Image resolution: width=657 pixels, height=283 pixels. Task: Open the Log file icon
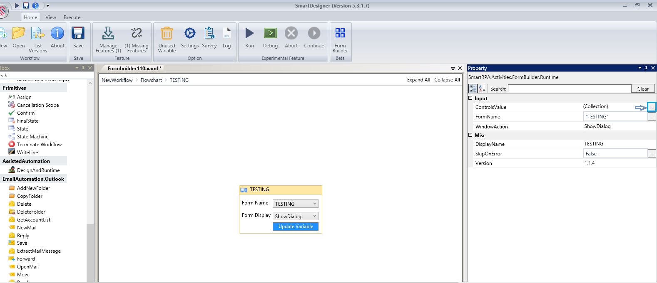pos(226,33)
